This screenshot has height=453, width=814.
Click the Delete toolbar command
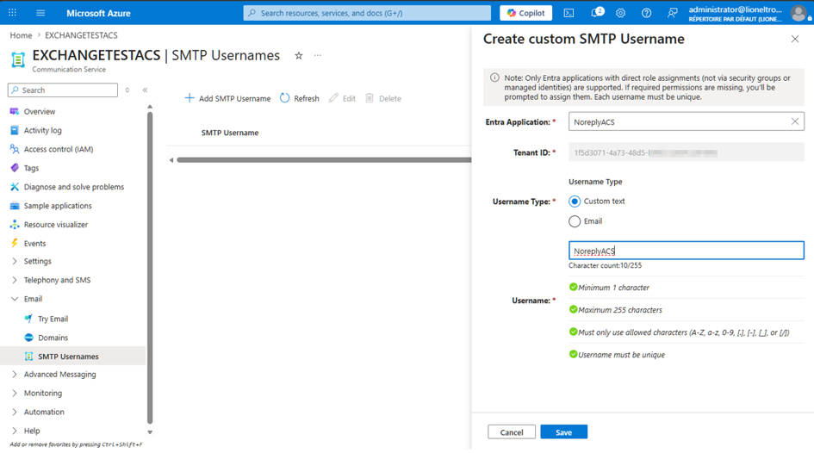coord(383,98)
